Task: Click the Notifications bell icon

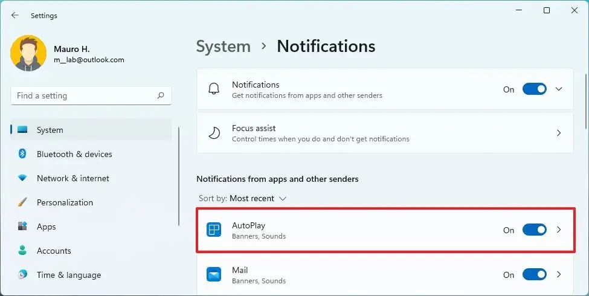Action: click(214, 89)
